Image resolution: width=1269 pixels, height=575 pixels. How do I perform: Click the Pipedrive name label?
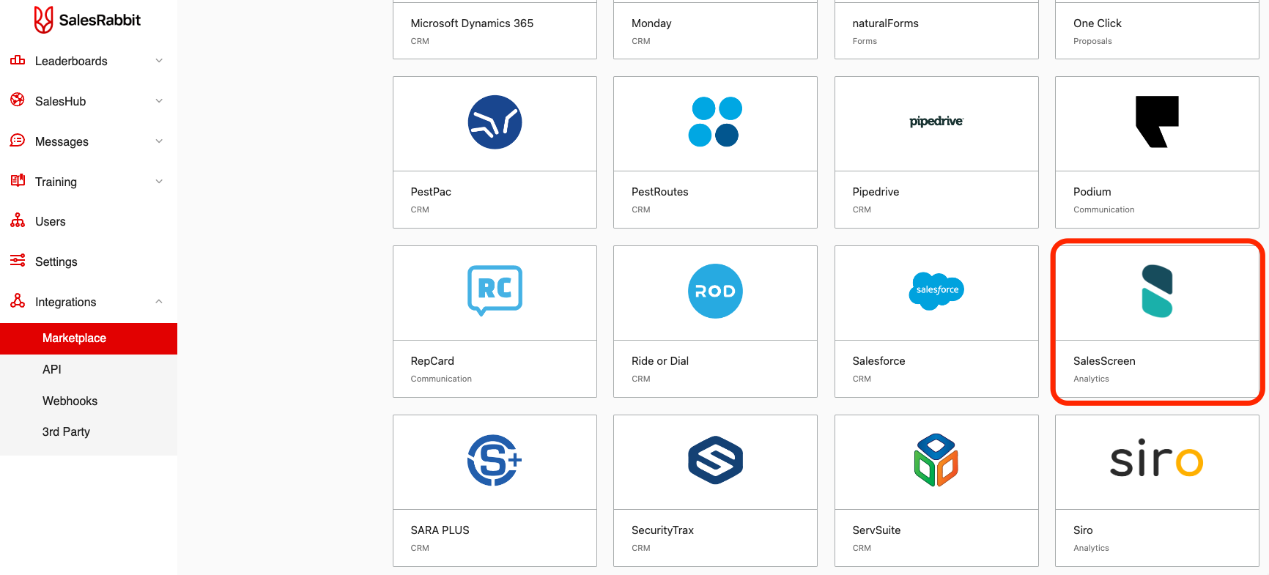876,192
